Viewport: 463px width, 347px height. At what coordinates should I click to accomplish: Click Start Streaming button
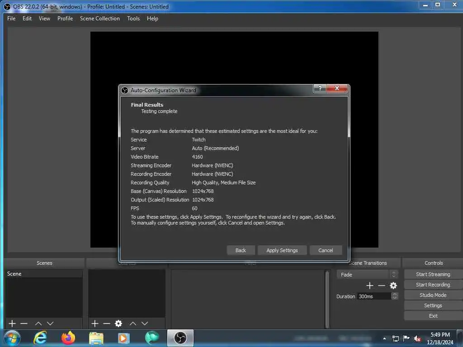click(433, 274)
